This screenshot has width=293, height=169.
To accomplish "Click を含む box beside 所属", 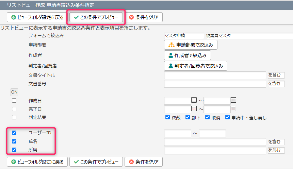I will [x=276, y=150].
